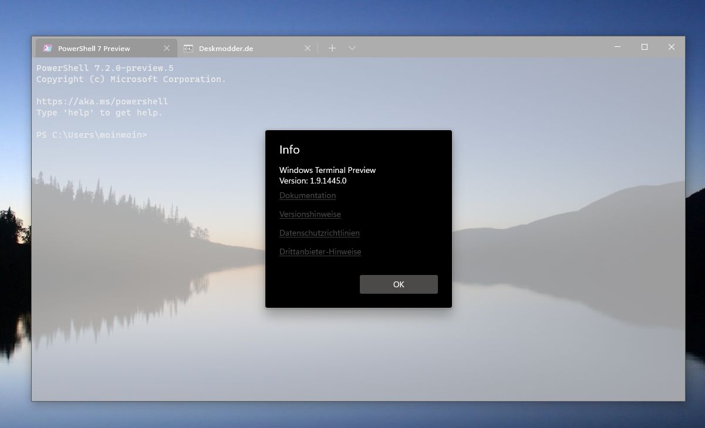Click the 'PowerShell 7.2.0-preview.5' output line
The image size is (705, 428).
pyautogui.click(x=105, y=68)
